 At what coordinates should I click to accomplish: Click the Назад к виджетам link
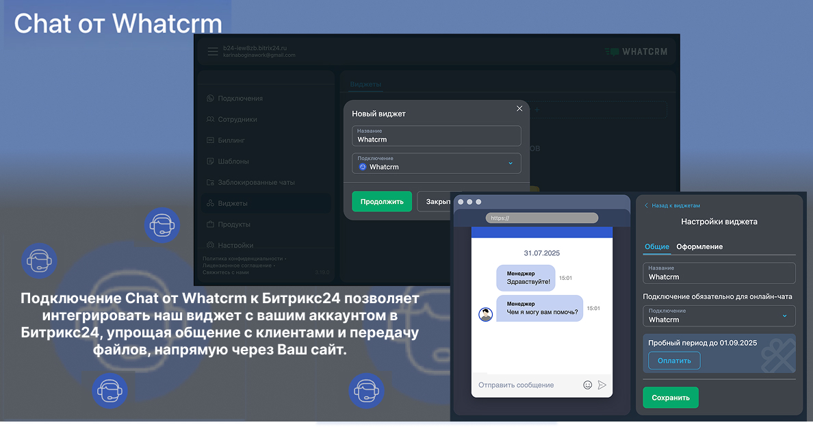tap(675, 205)
